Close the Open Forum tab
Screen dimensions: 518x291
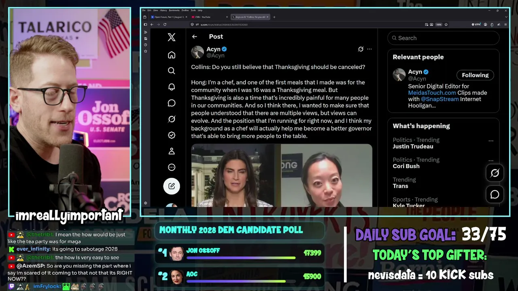[x=186, y=17]
